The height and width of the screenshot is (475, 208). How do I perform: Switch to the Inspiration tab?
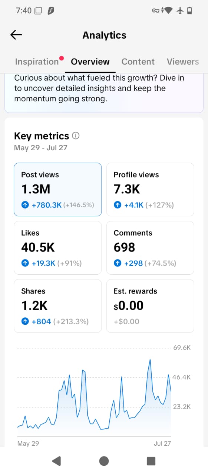coord(37,62)
